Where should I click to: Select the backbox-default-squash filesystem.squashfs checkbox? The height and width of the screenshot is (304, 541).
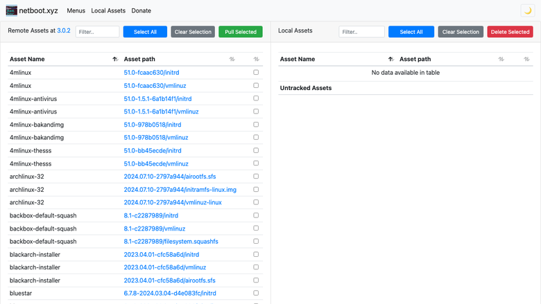click(x=256, y=242)
